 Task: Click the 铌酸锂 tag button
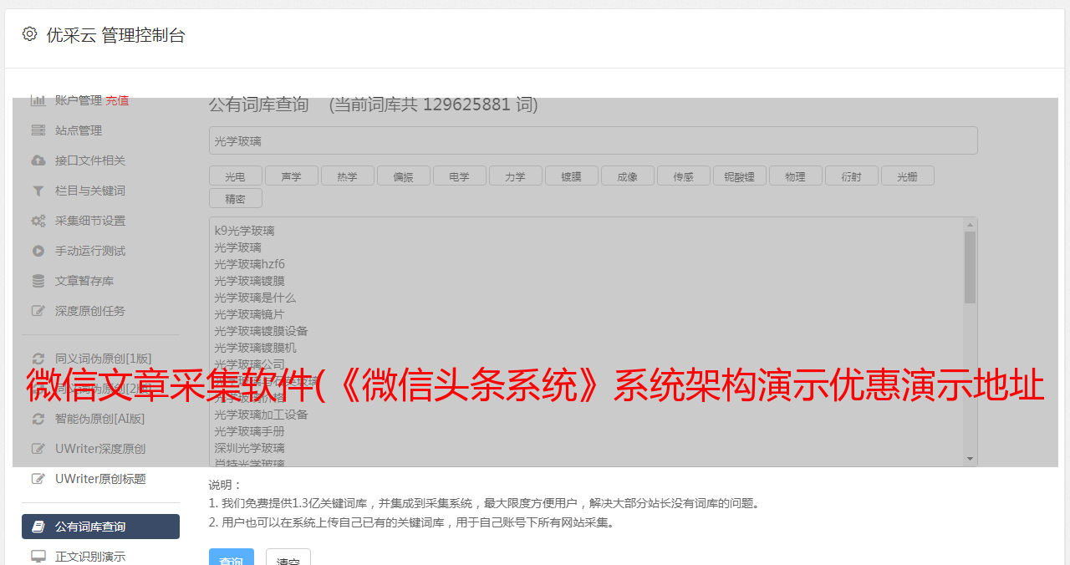click(x=739, y=176)
